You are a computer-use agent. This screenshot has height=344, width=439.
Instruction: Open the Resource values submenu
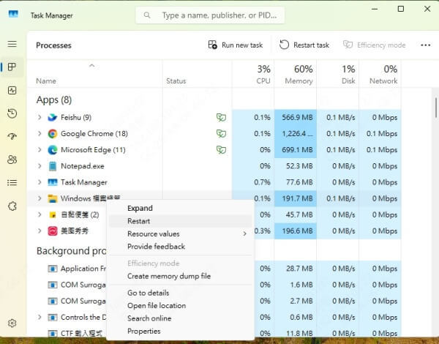click(x=180, y=233)
